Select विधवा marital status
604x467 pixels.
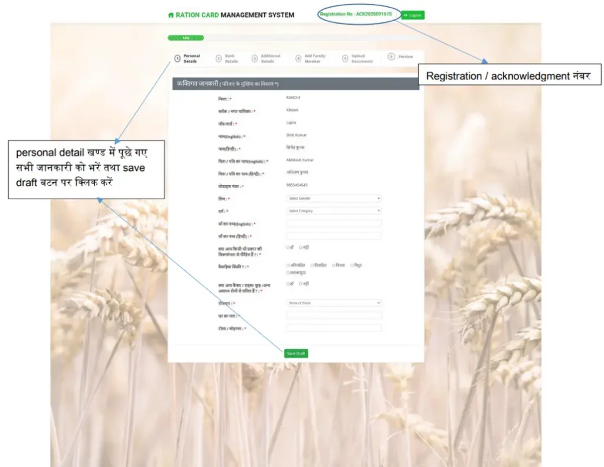(x=334, y=265)
